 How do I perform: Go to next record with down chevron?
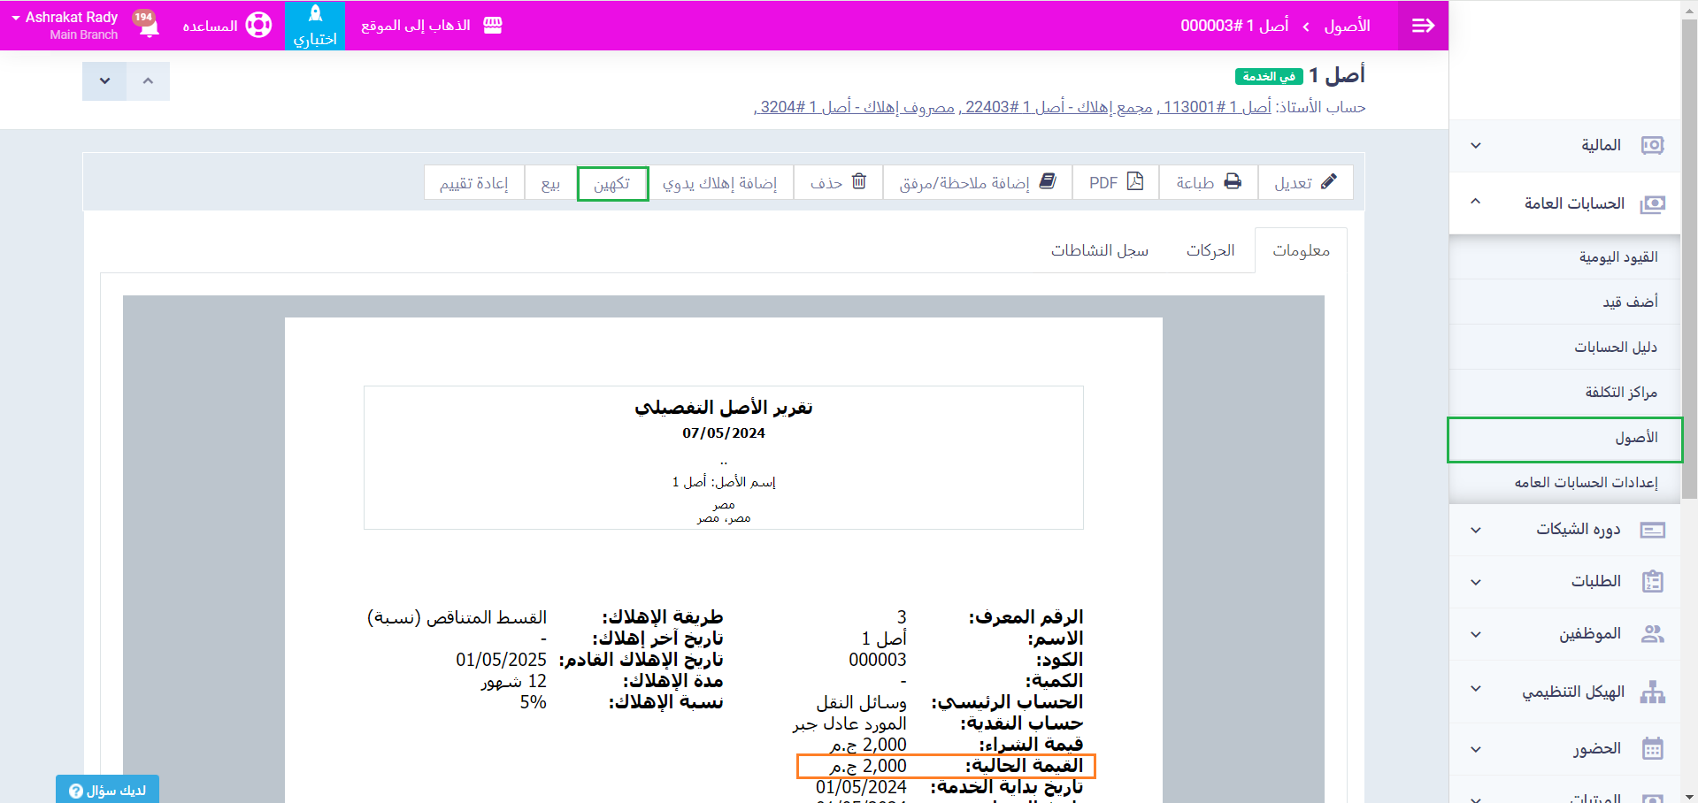click(104, 81)
